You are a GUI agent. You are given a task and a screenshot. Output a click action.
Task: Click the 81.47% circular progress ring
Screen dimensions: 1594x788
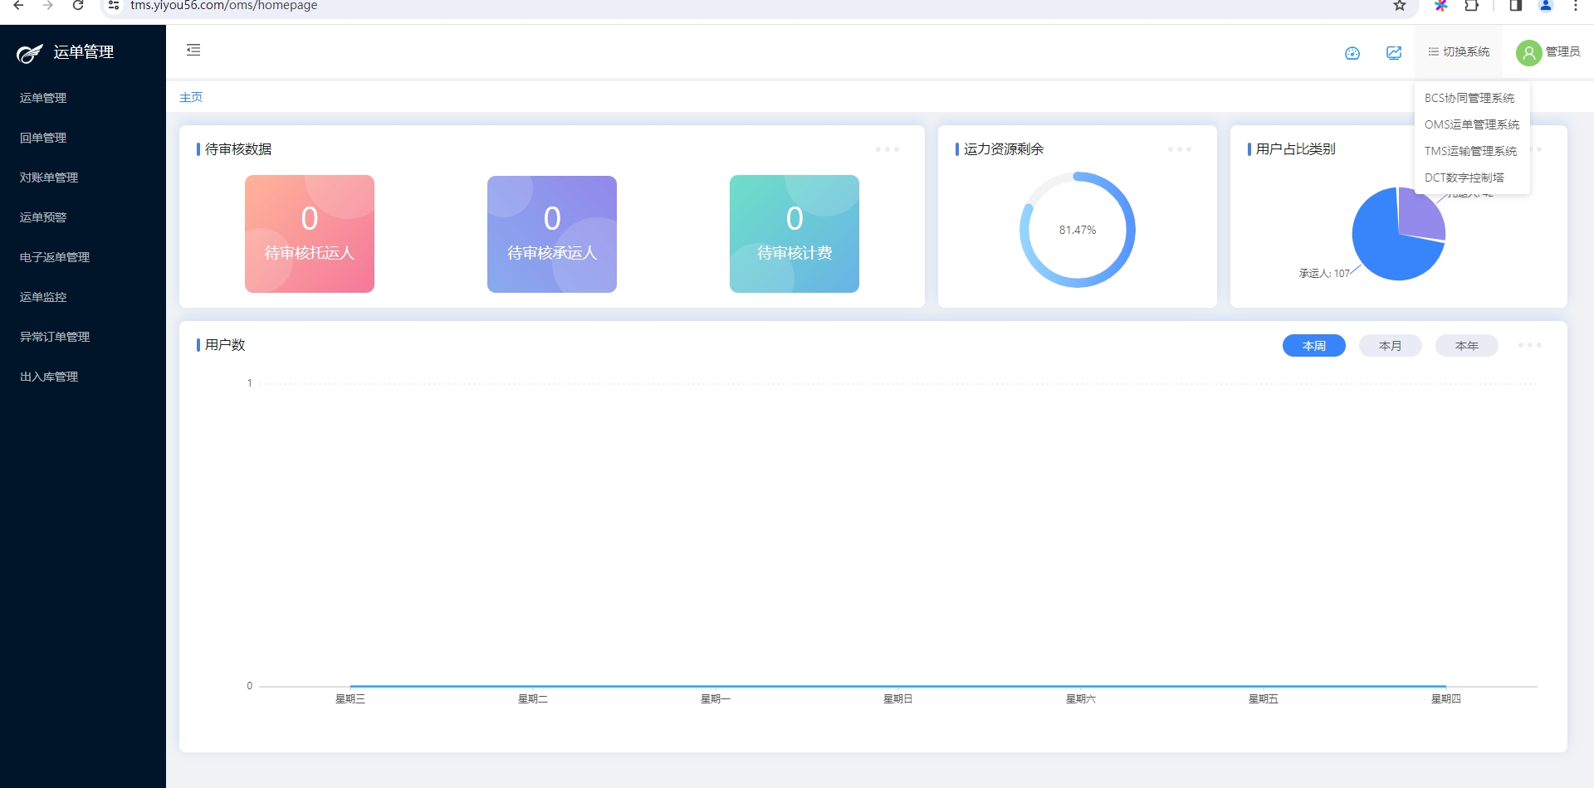(x=1078, y=230)
